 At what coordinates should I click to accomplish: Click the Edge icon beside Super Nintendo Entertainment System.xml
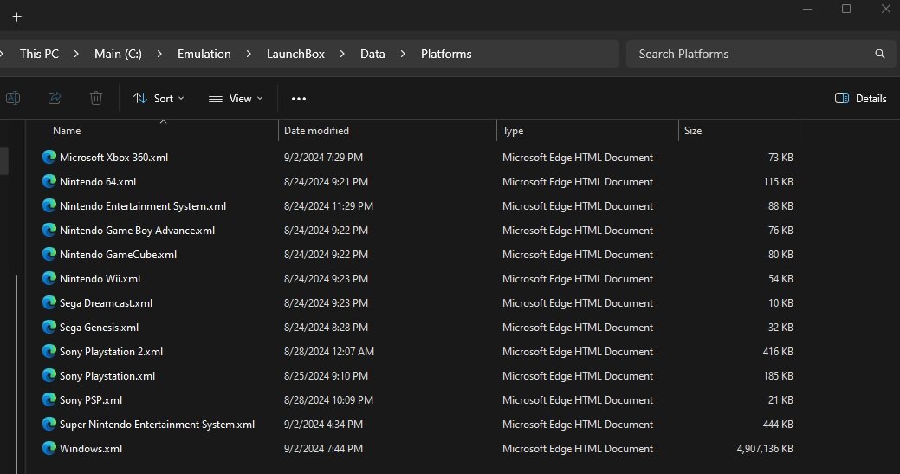49,424
